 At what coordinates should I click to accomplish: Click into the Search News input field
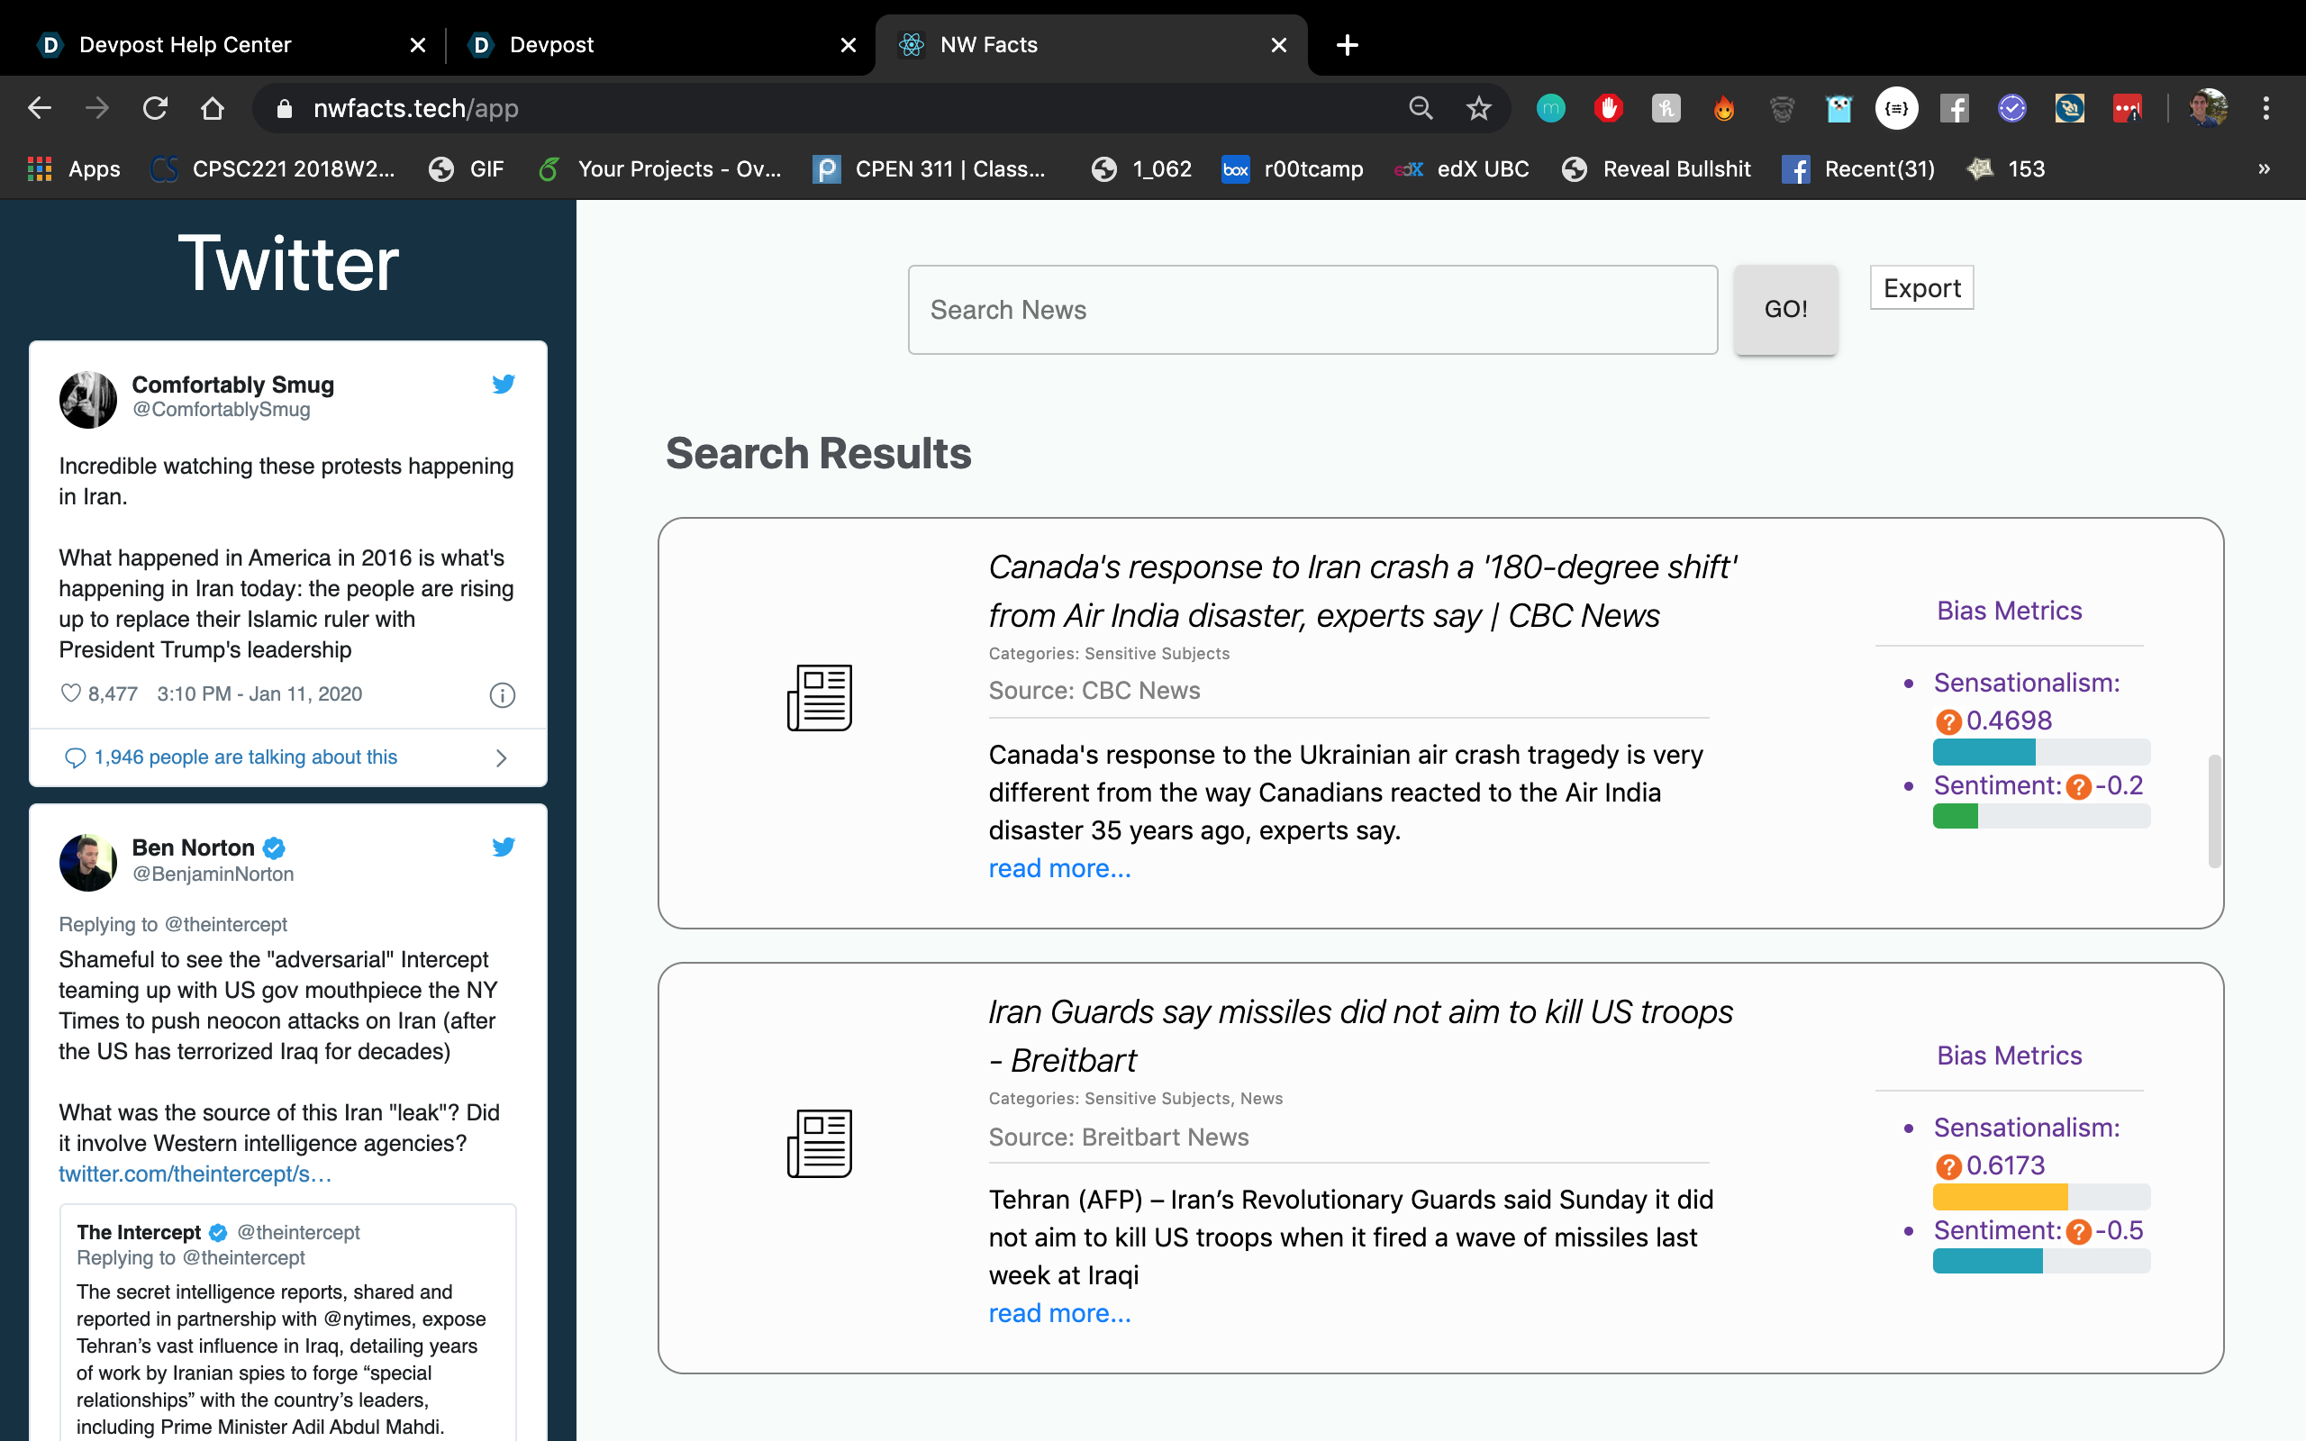pos(1312,310)
